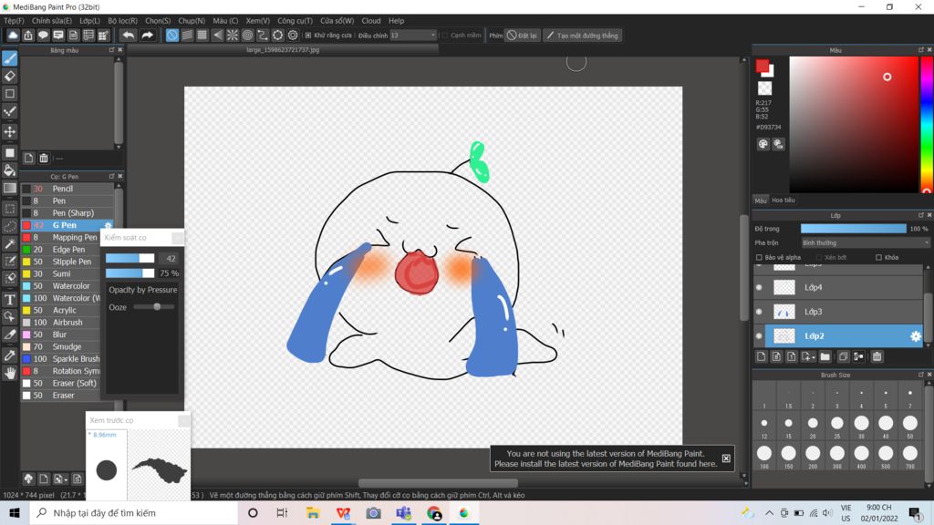Open snap settings gear icon
The height and width of the screenshot is (525, 934).
(x=293, y=36)
